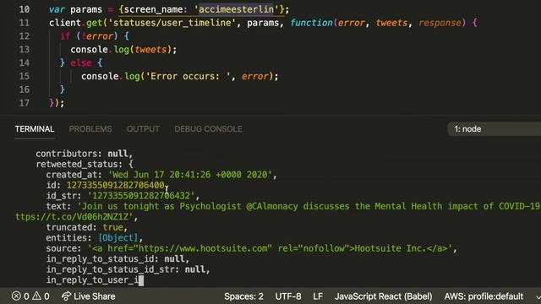Click 'in_reply_to_status_id_str: null,' line

[x=128, y=269]
